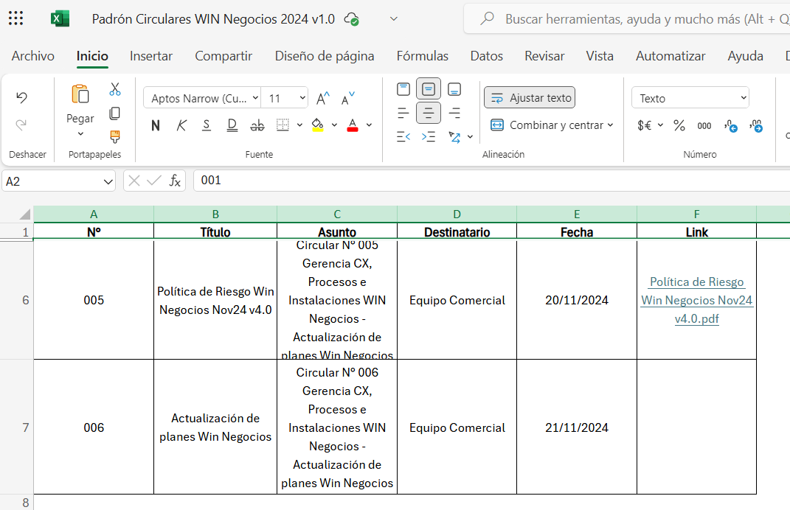Viewport: 790px width, 510px height.
Task: Click the Copy icon in Portapapeles
Action: click(115, 113)
